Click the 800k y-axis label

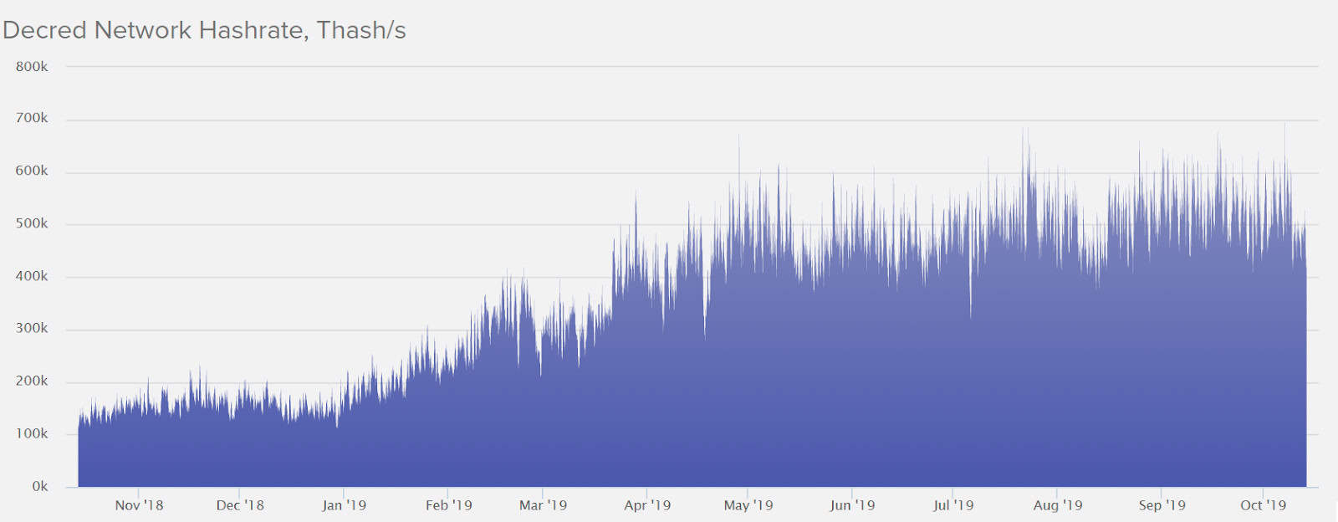point(32,67)
